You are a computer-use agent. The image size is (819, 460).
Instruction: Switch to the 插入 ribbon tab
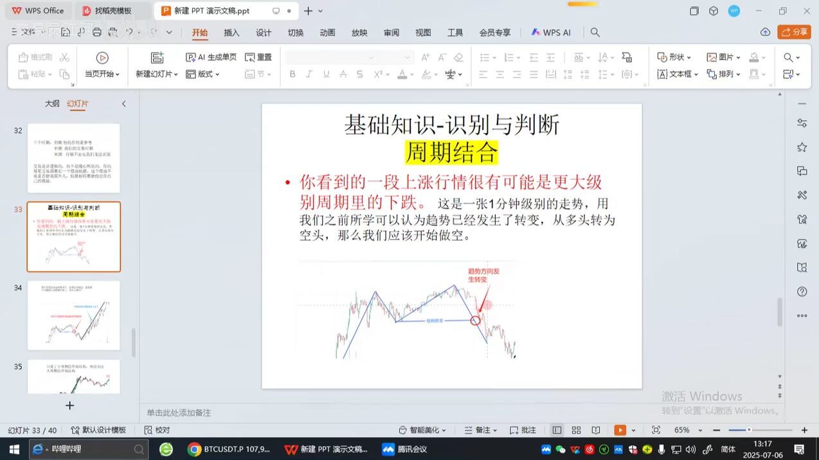[x=231, y=33]
